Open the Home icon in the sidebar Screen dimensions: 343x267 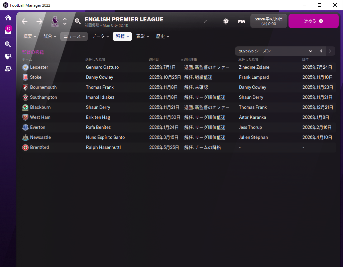tap(8, 18)
